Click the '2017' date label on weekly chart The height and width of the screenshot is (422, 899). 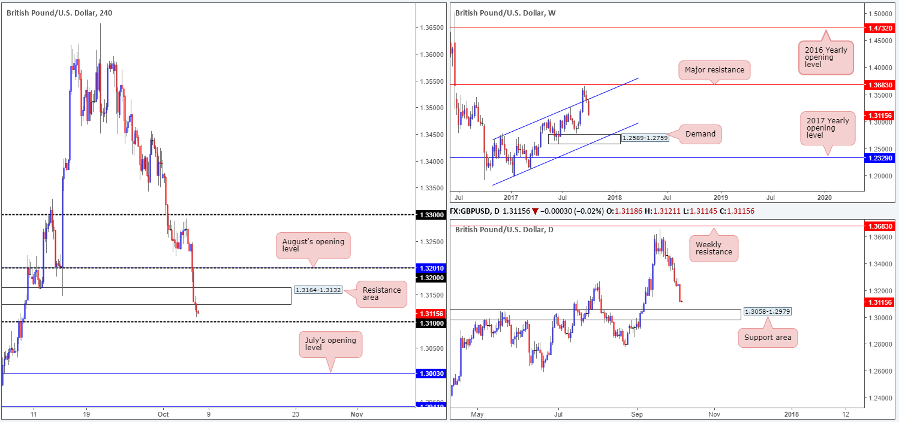click(510, 196)
